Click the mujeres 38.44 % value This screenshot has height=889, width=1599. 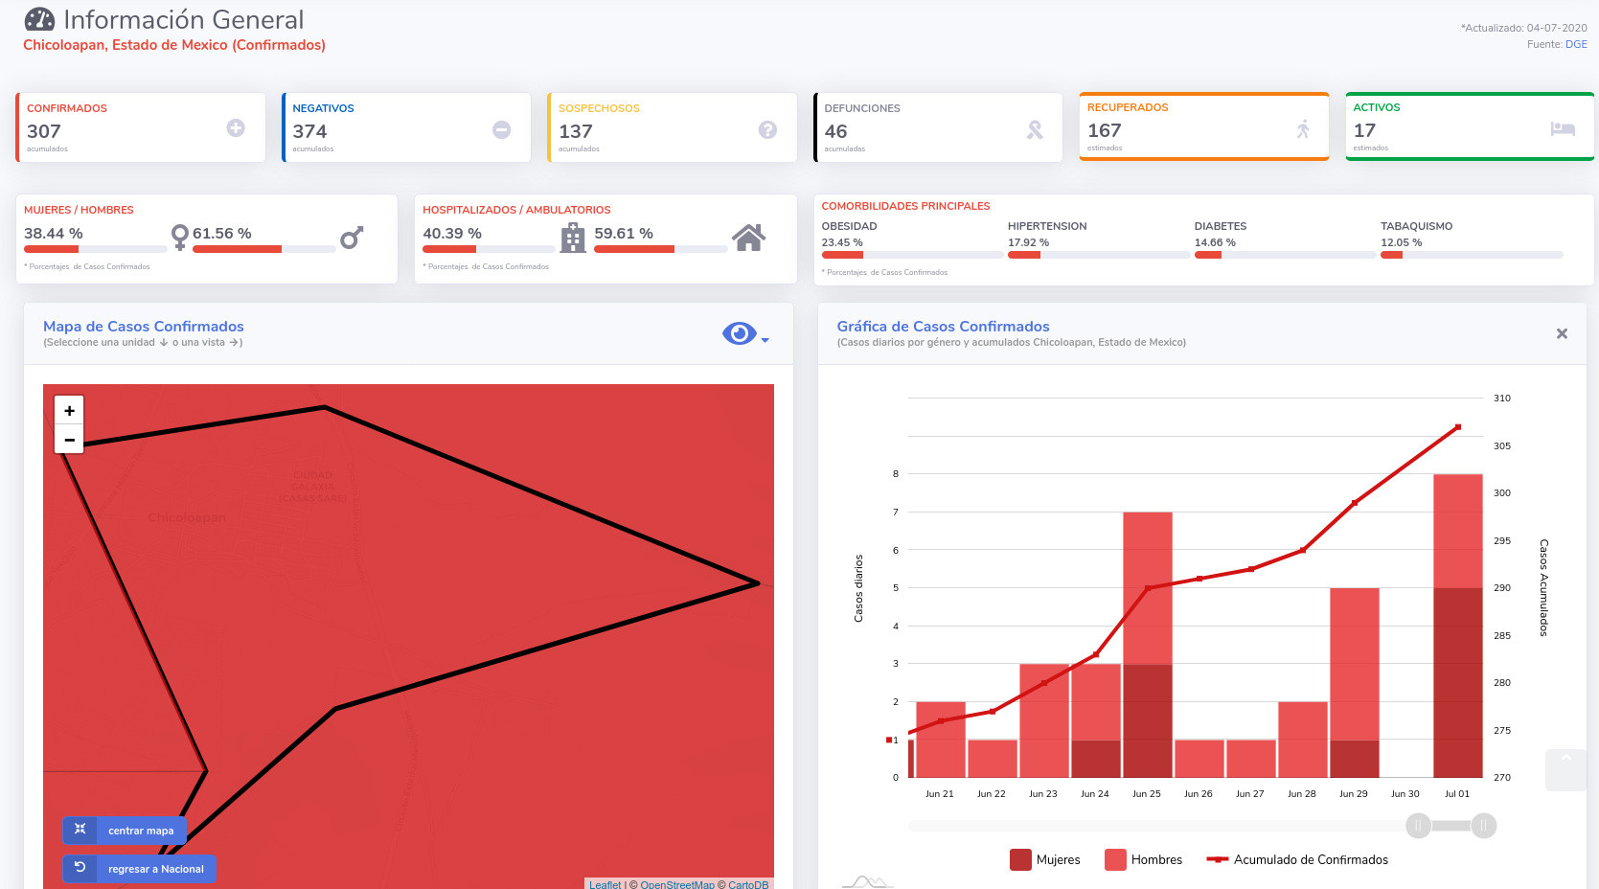[54, 233]
